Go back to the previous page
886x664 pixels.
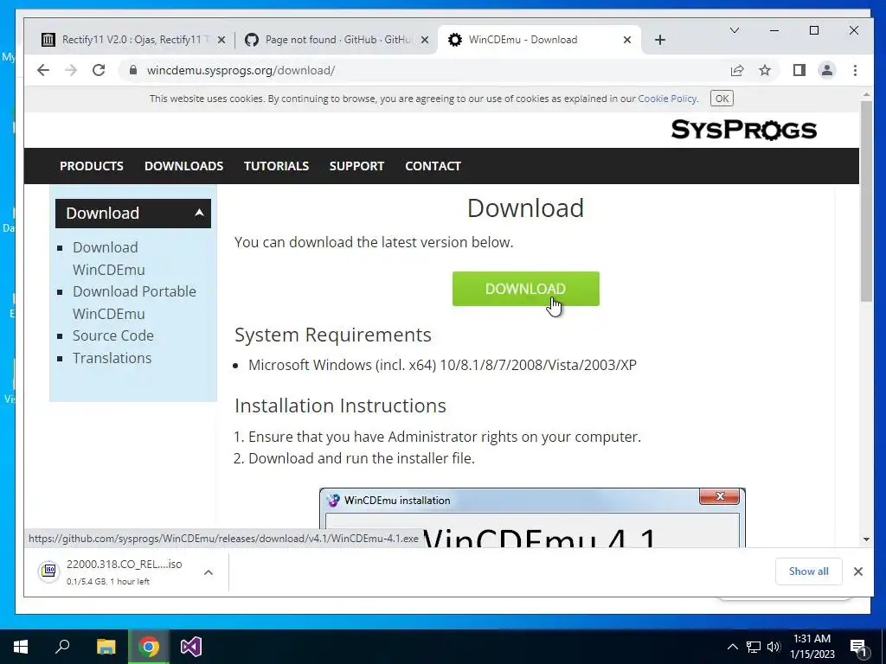click(43, 70)
